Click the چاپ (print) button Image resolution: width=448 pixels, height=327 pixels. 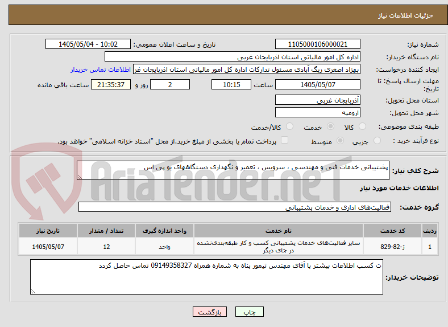pos(249,312)
